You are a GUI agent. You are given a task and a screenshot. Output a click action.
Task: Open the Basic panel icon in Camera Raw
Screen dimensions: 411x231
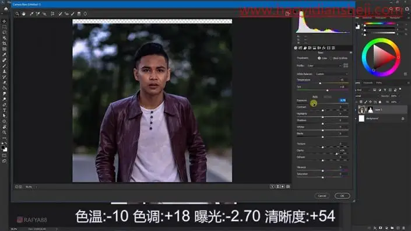click(x=296, y=48)
